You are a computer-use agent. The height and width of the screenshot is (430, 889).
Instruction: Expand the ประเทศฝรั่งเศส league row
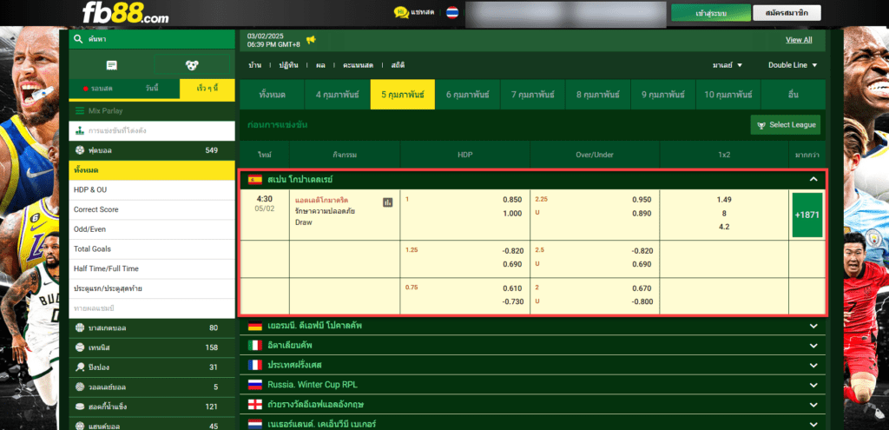(x=813, y=365)
